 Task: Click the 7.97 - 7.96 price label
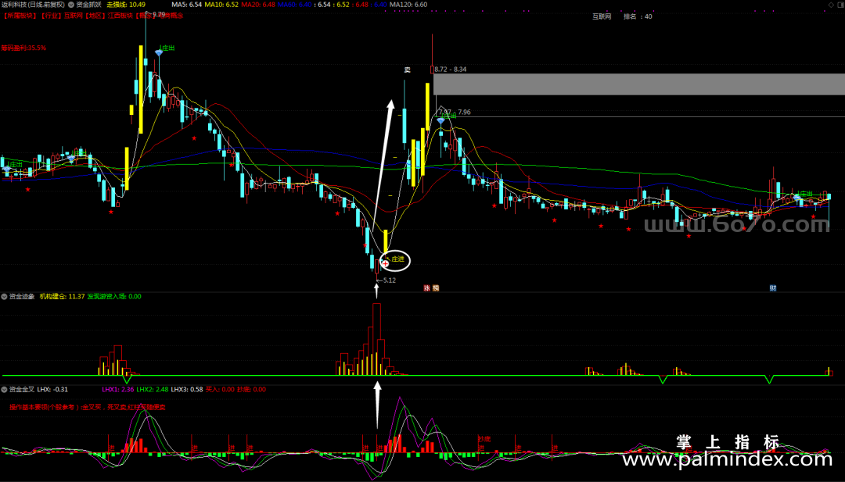pyautogui.click(x=455, y=112)
